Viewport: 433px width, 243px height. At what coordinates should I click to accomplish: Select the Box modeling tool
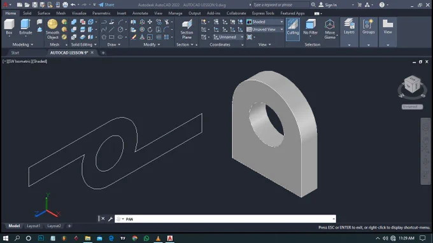click(x=9, y=27)
